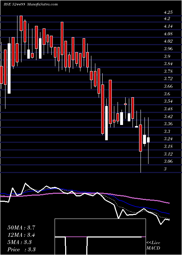Click the 3.12 price axis label
This screenshot has width=182, height=255.
click(x=168, y=154)
